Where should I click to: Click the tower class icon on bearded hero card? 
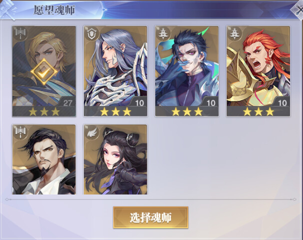pos(20,132)
